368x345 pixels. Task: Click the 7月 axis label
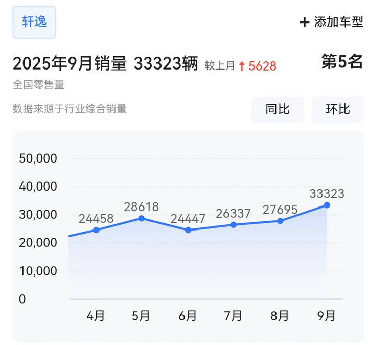[x=233, y=316]
